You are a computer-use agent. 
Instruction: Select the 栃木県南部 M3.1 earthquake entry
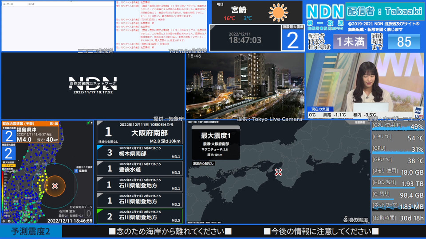click(140, 152)
